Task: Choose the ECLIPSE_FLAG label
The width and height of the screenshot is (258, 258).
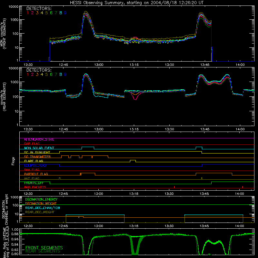Action: click(35, 165)
